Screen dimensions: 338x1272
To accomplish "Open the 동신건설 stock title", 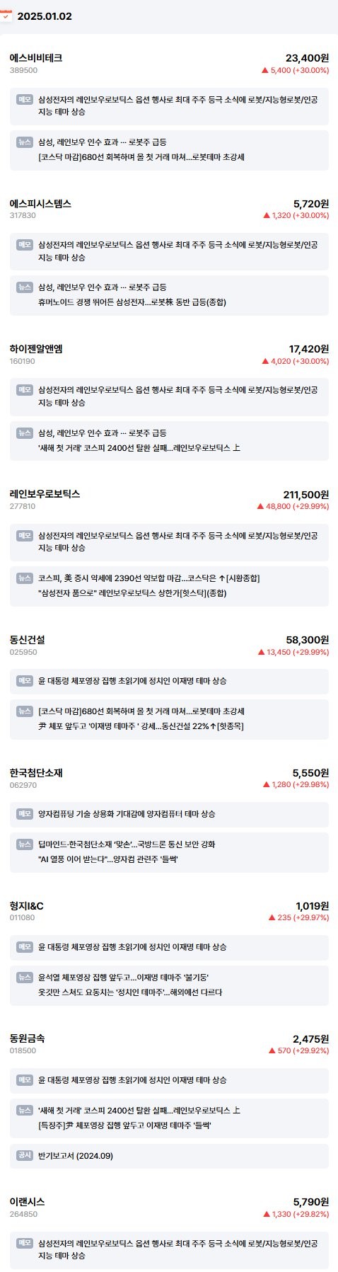I will 28,640.
